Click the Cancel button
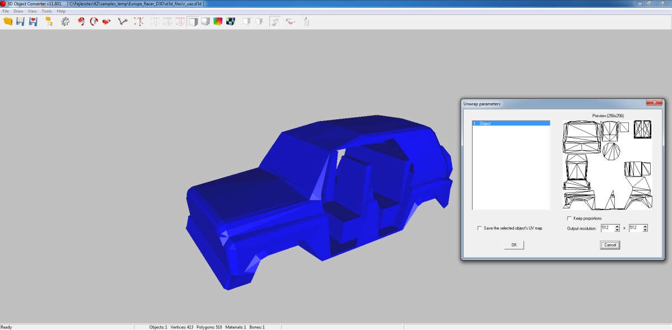 pos(610,245)
